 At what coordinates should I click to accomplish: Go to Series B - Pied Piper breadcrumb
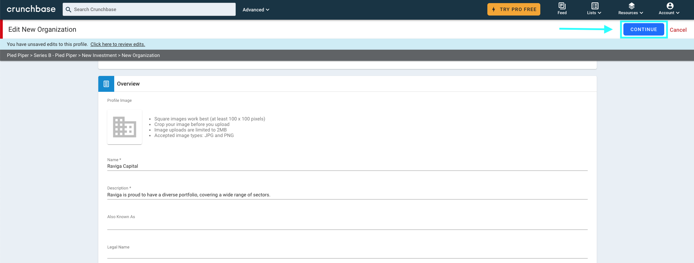click(x=55, y=55)
